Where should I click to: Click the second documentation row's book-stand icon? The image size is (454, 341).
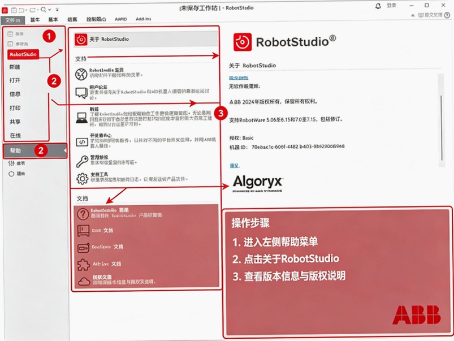click(83, 231)
